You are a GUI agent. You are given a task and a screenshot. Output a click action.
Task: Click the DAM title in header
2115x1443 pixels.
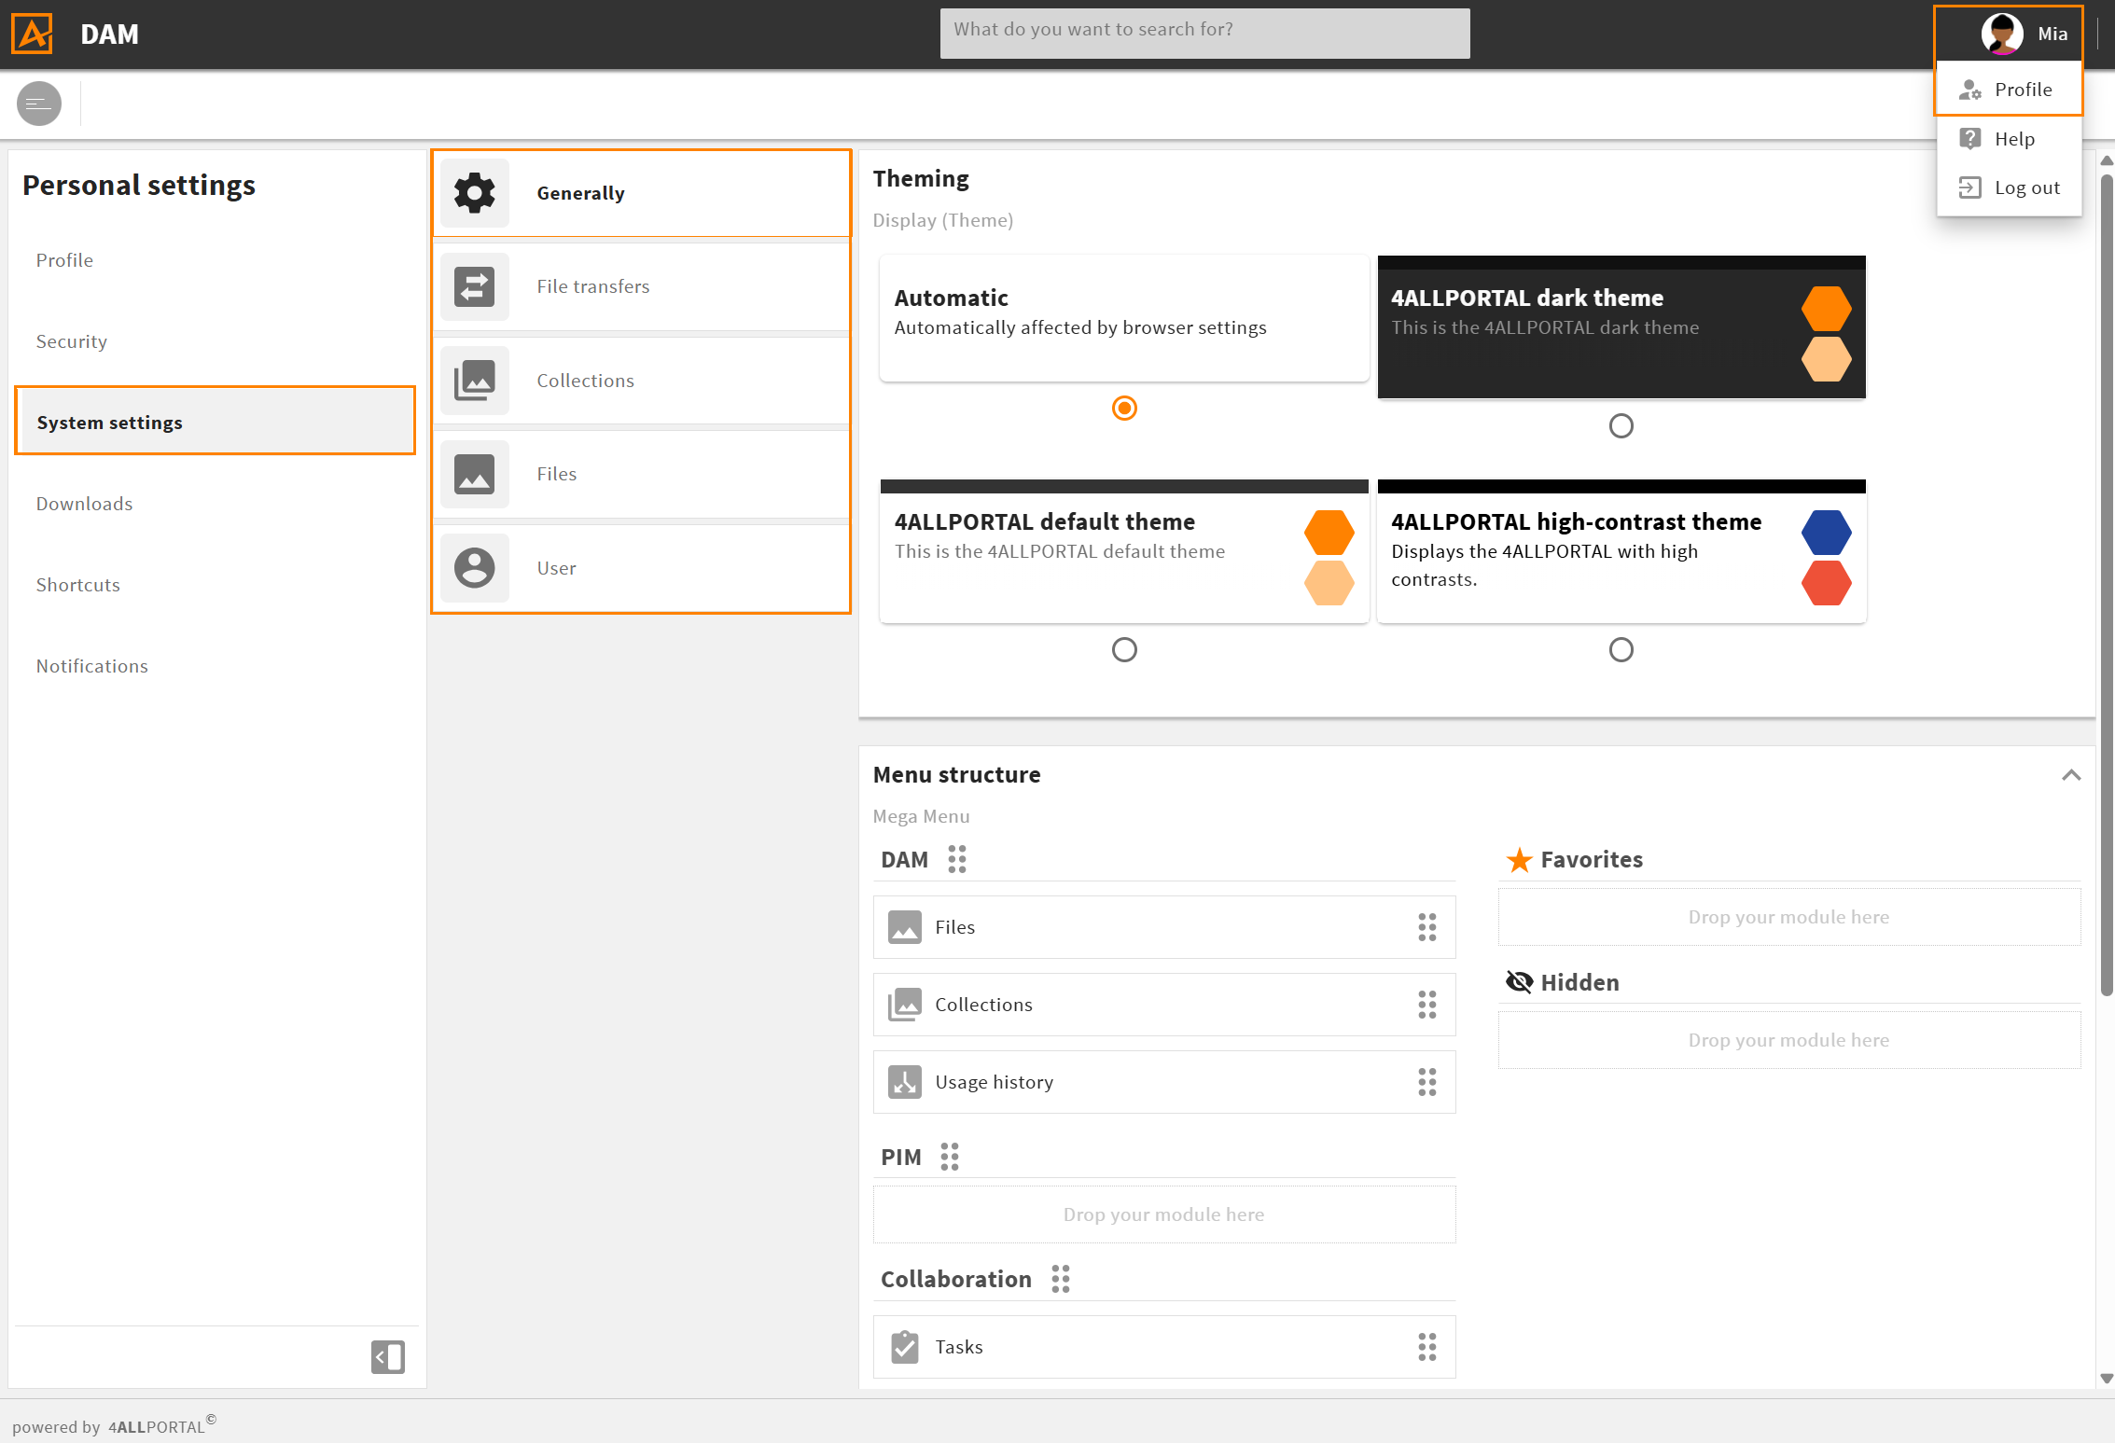[109, 35]
